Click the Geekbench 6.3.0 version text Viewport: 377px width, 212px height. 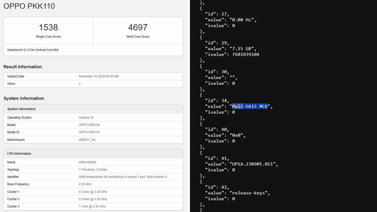pyautogui.click(x=33, y=50)
